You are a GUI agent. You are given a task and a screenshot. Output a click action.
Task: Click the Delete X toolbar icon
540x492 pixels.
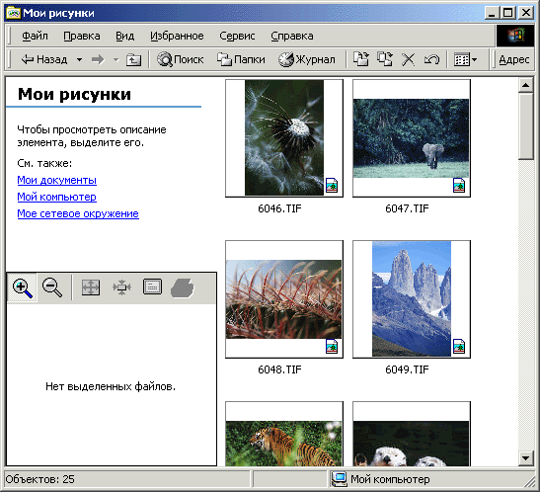pos(408,59)
